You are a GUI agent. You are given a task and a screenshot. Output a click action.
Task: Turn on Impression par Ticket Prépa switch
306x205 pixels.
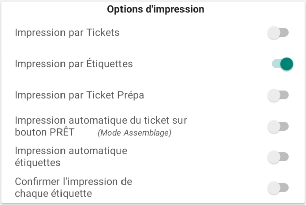coord(278,95)
